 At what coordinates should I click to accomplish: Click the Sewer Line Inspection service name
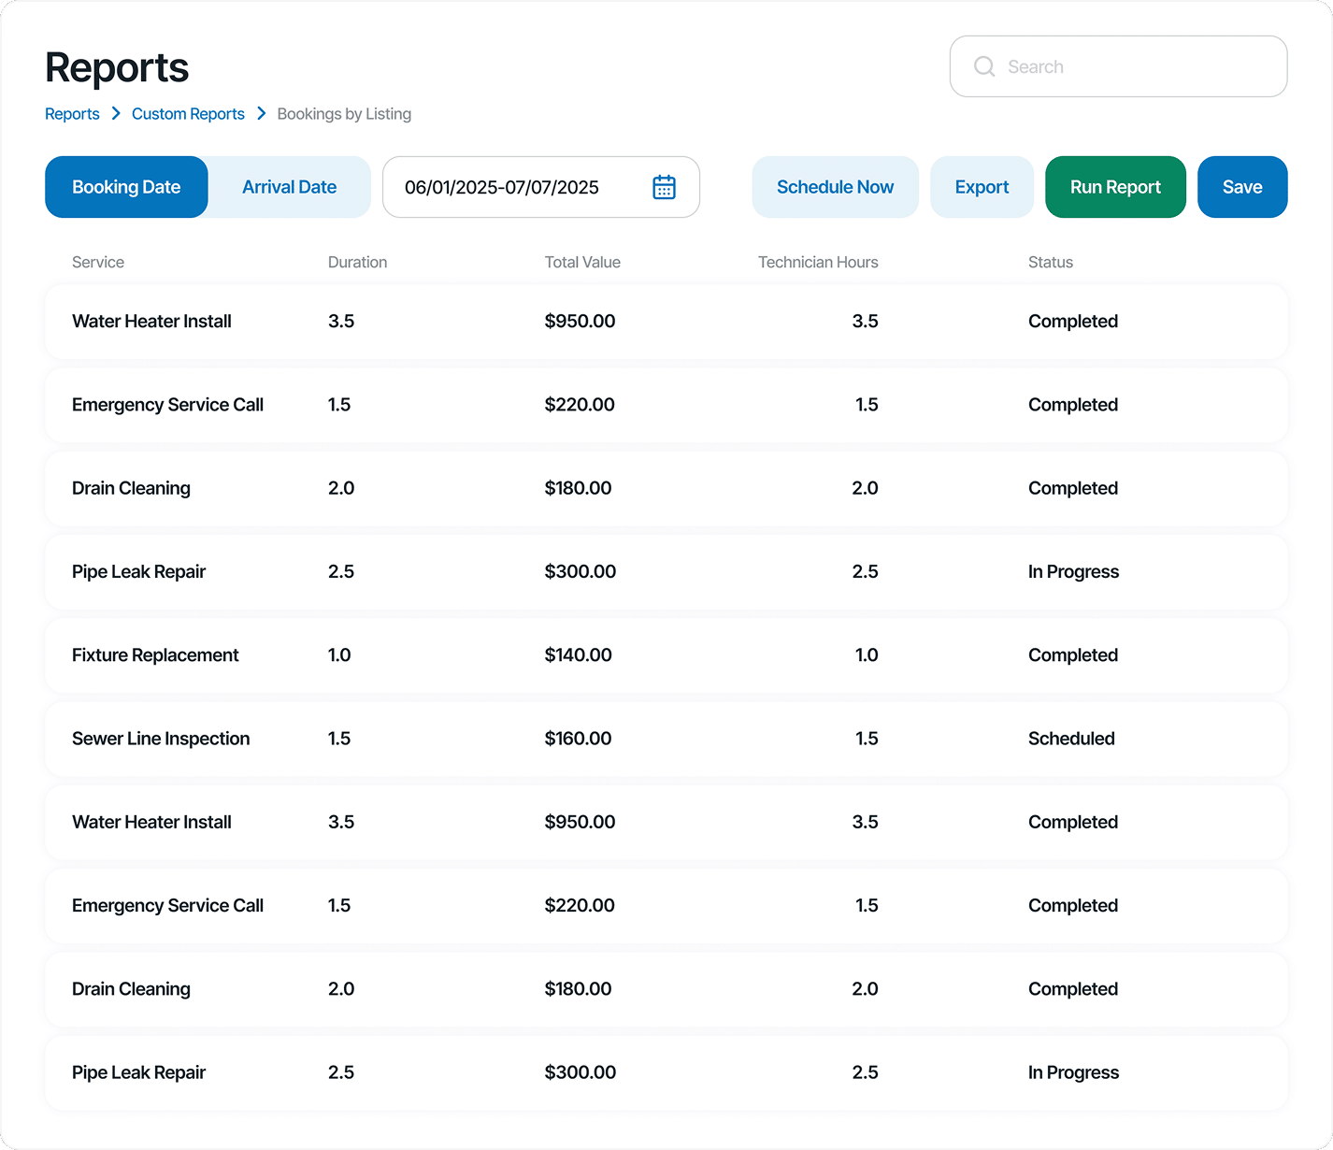pos(161,739)
